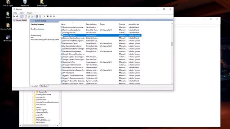This screenshot has width=230, height=129.
Task: Click the registry tree horizontal scrollbar thumb
Action: point(35,125)
